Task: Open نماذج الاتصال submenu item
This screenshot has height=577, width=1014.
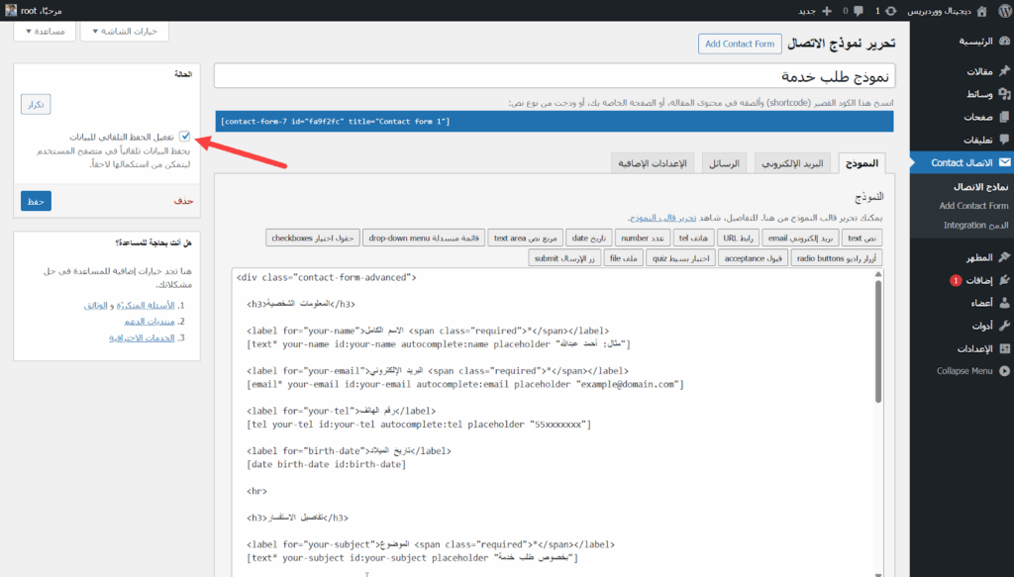Action: 980,187
